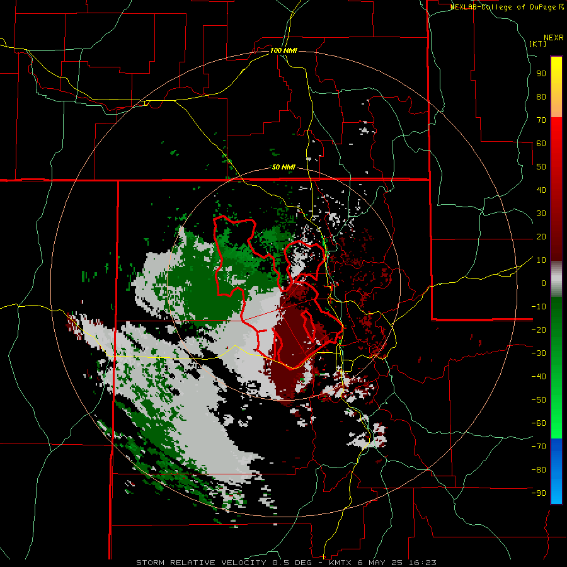Viewport: 567px width, 567px height.
Task: Click the 70 knot label on velocity scale
Action: [x=541, y=120]
